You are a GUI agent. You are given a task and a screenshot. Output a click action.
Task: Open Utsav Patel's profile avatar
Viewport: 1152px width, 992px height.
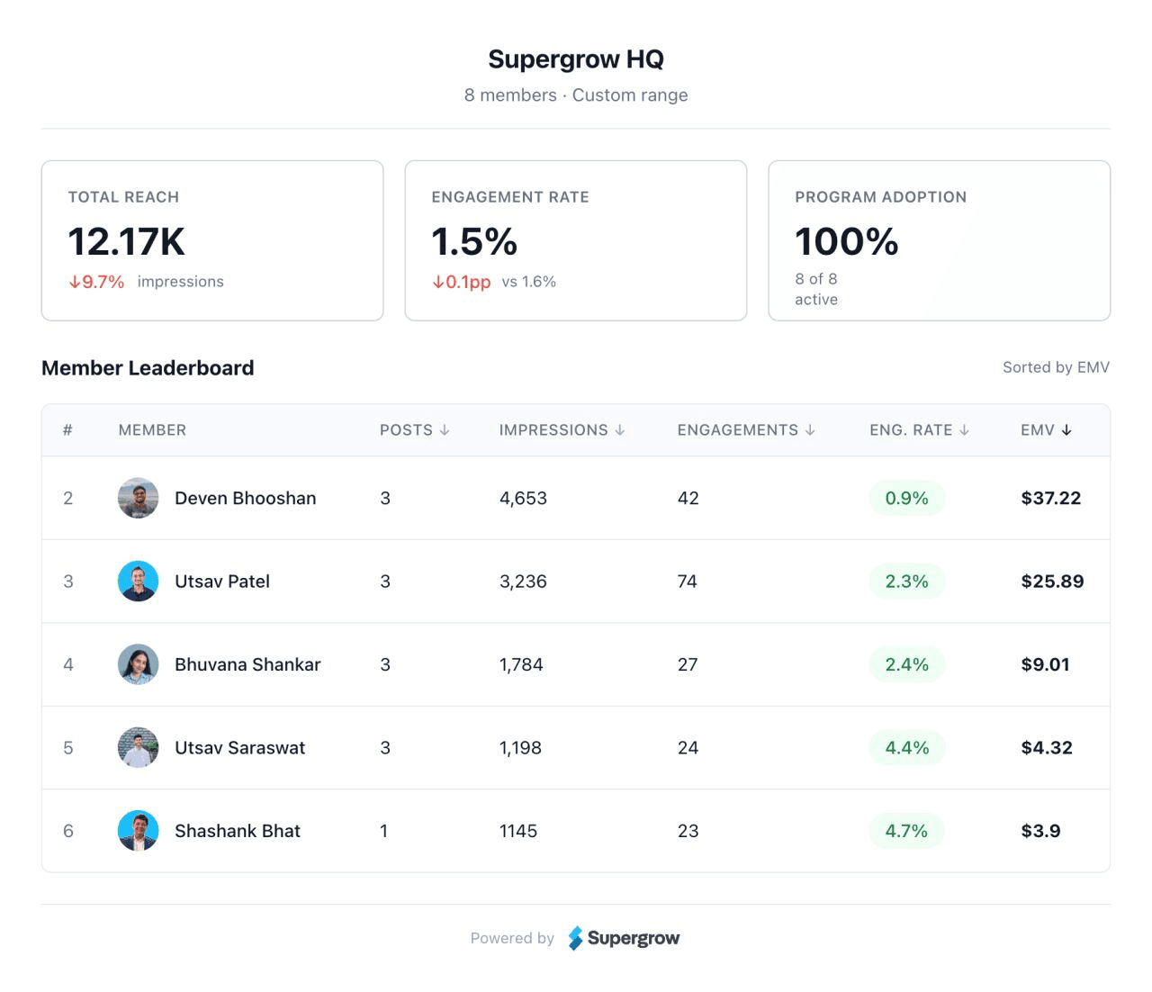(x=138, y=582)
